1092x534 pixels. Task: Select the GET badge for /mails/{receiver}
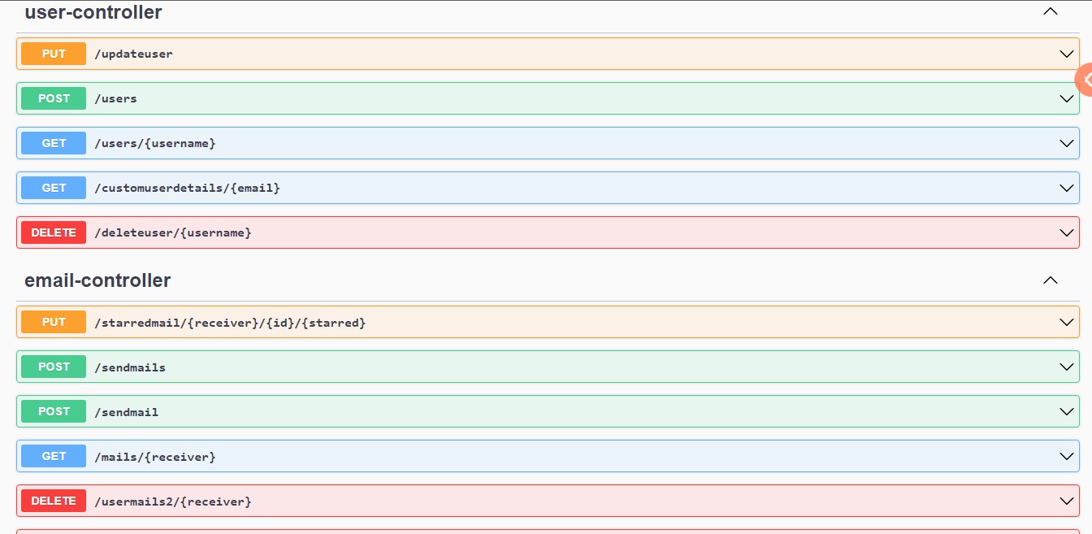pos(54,457)
